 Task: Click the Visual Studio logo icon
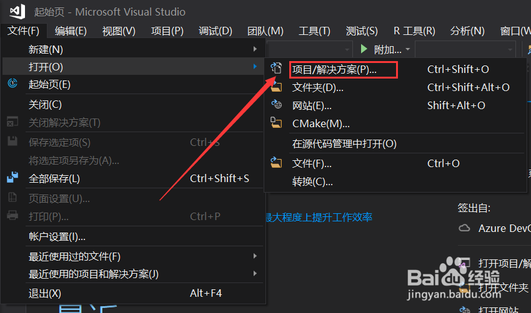point(17,11)
